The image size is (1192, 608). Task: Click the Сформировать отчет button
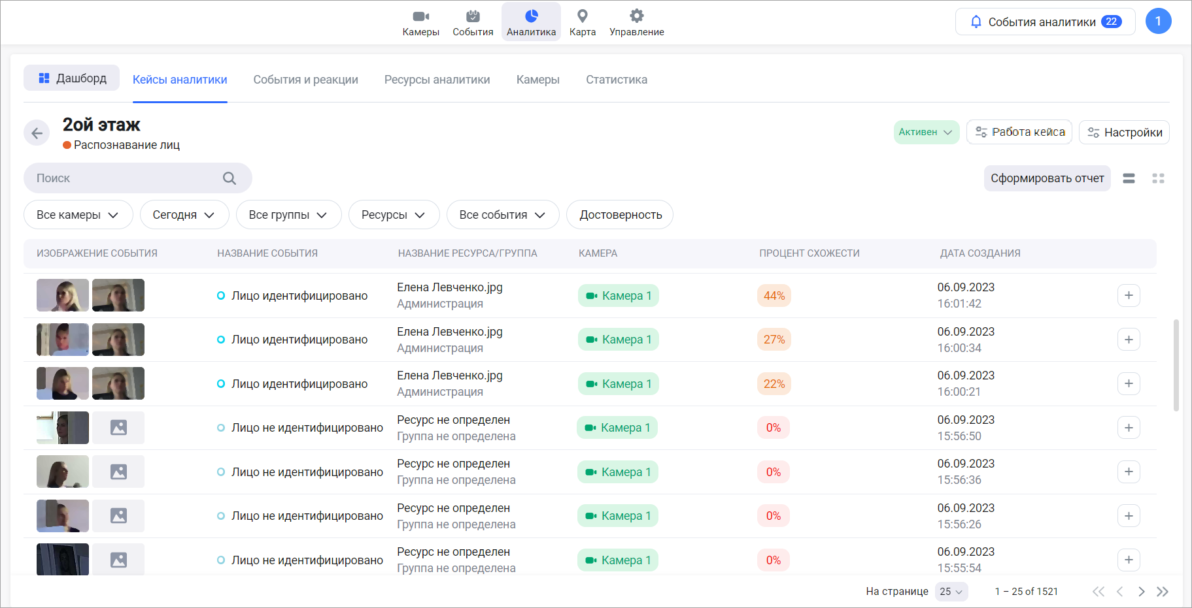pyautogui.click(x=1046, y=178)
